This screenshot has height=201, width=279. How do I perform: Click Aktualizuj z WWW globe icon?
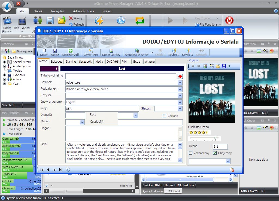[x=137, y=51]
